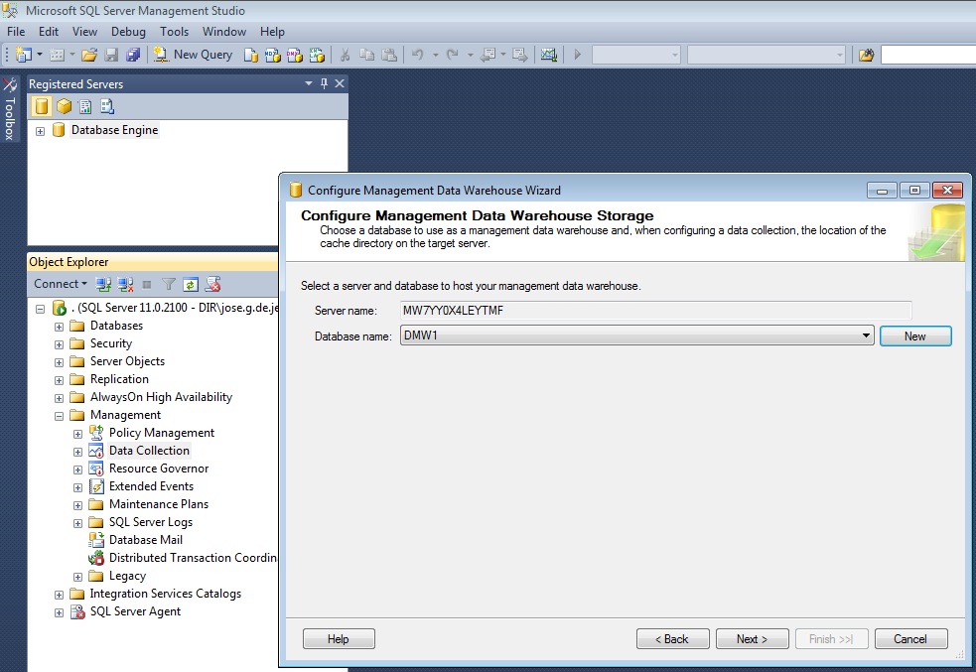Open the Help menu
The height and width of the screenshot is (672, 976).
(x=272, y=32)
